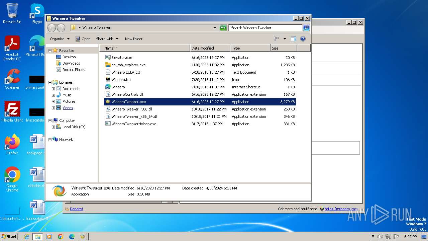
Task: Open the view options dropdown arrow
Action: click(285, 39)
